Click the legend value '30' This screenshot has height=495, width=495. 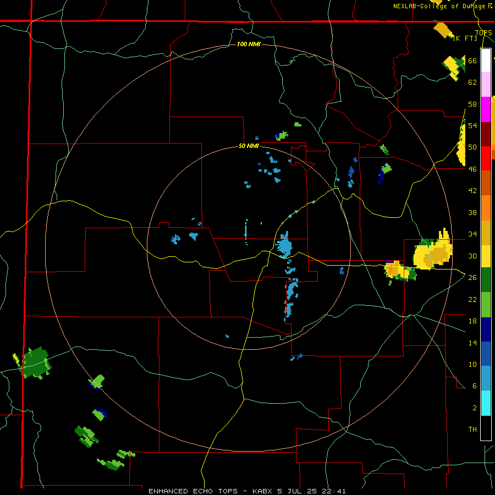pos(472,256)
